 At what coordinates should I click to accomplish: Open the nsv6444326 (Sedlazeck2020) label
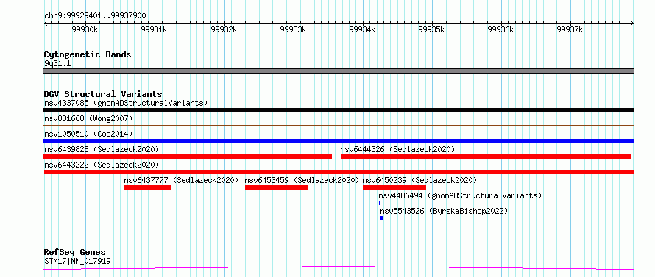[397, 149]
